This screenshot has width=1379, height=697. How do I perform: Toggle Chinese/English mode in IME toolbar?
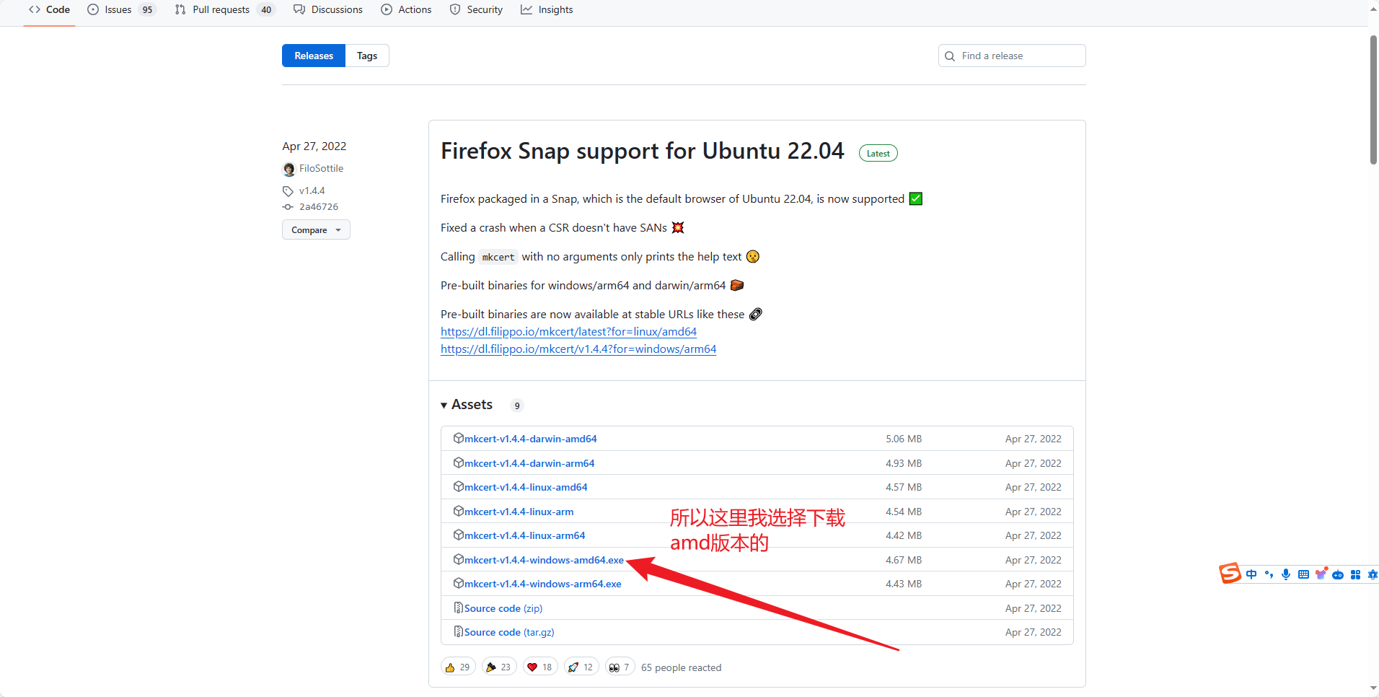[x=1251, y=574]
